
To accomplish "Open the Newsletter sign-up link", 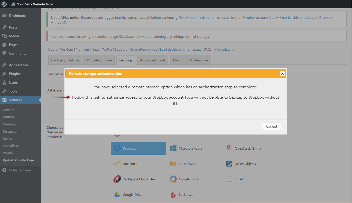I will pos(143,49).
